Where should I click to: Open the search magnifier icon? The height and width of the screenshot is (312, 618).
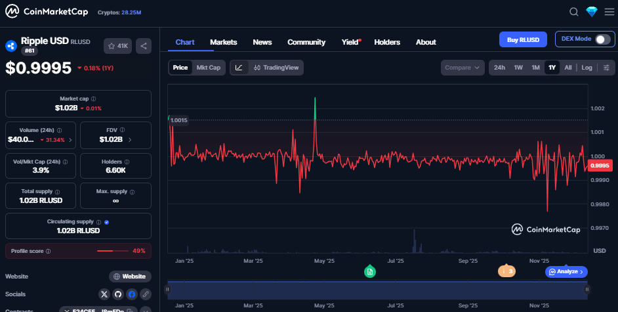click(574, 12)
